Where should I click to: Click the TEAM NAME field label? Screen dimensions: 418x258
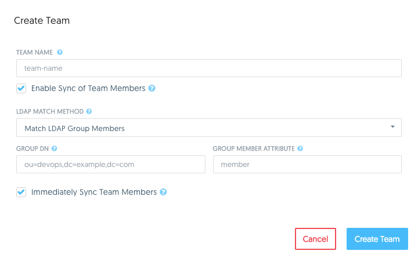coord(34,52)
